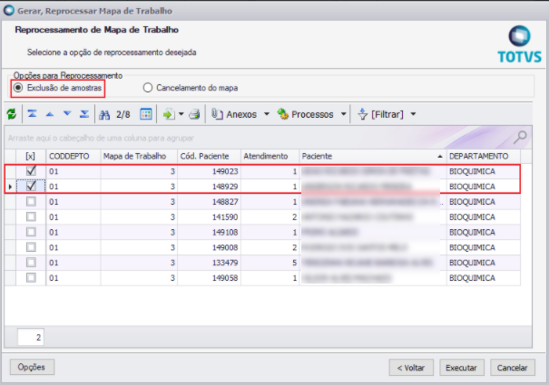549x385 pixels.
Task: Click the Executar button
Action: coord(462,368)
